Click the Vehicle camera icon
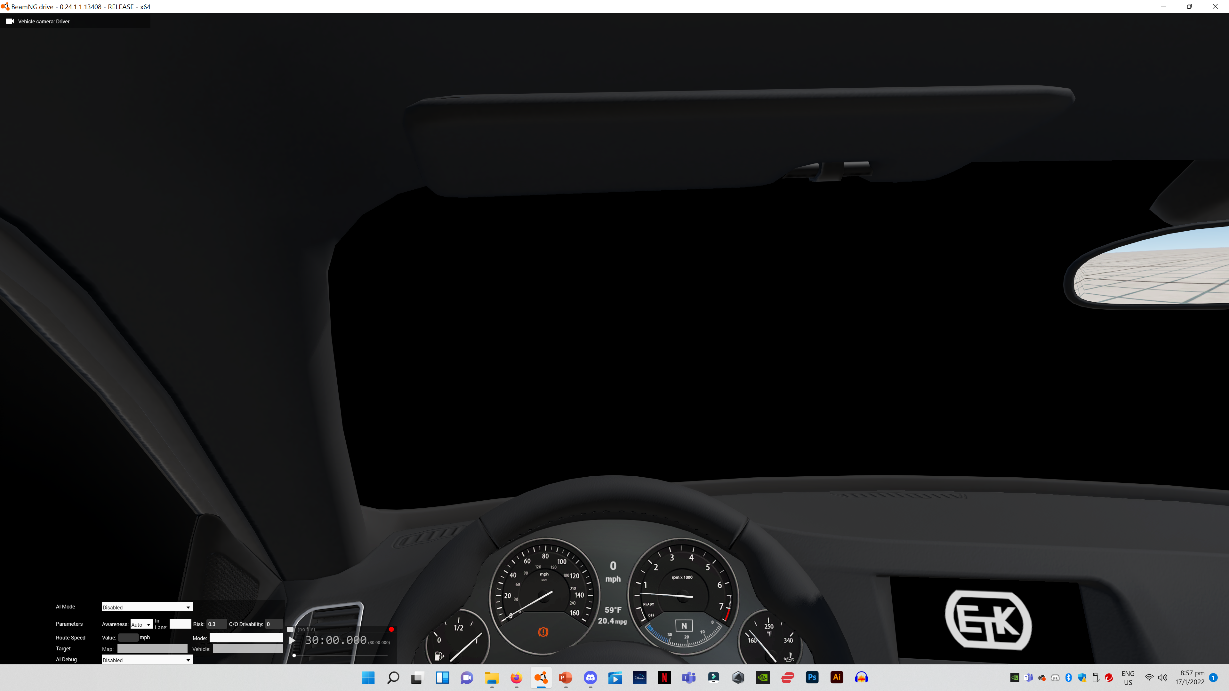This screenshot has height=691, width=1229. tap(10, 21)
